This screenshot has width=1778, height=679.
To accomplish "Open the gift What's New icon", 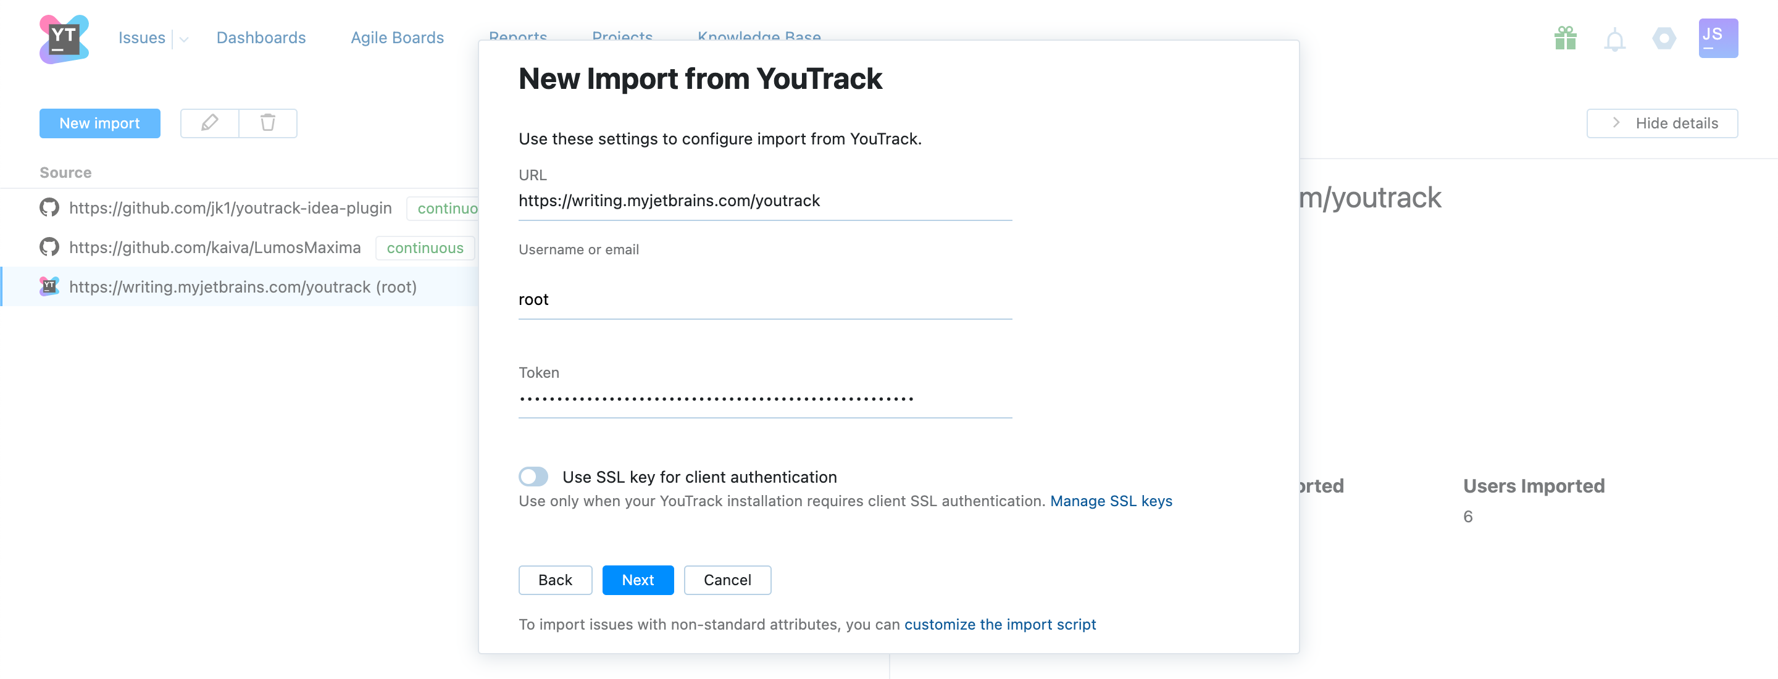I will [x=1565, y=39].
